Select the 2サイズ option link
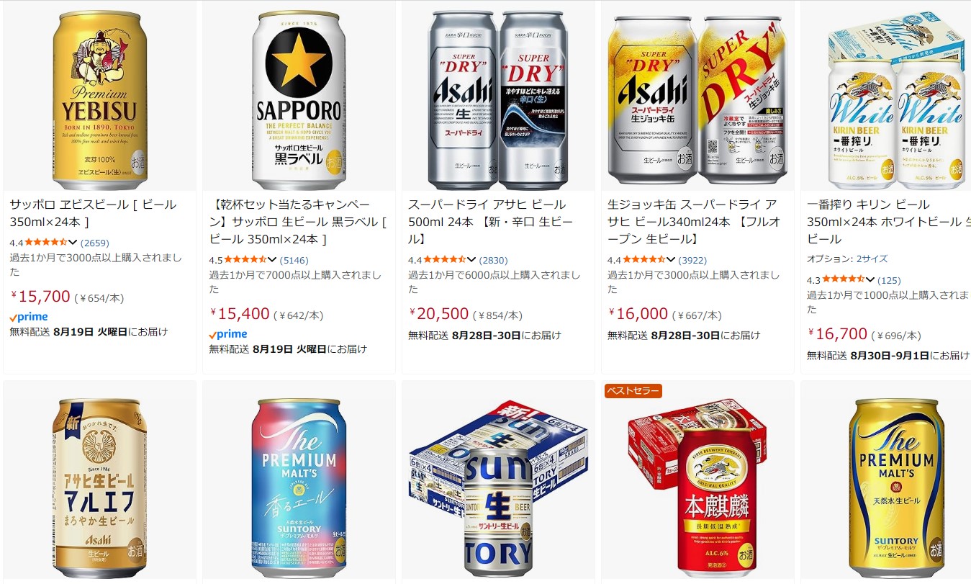This screenshot has height=584, width=971. 872,259
